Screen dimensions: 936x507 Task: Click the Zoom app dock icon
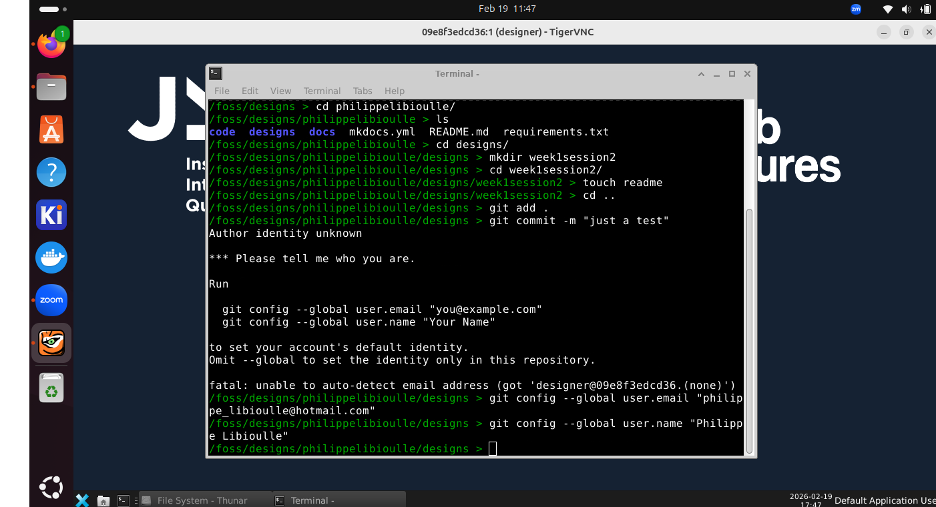(x=51, y=300)
